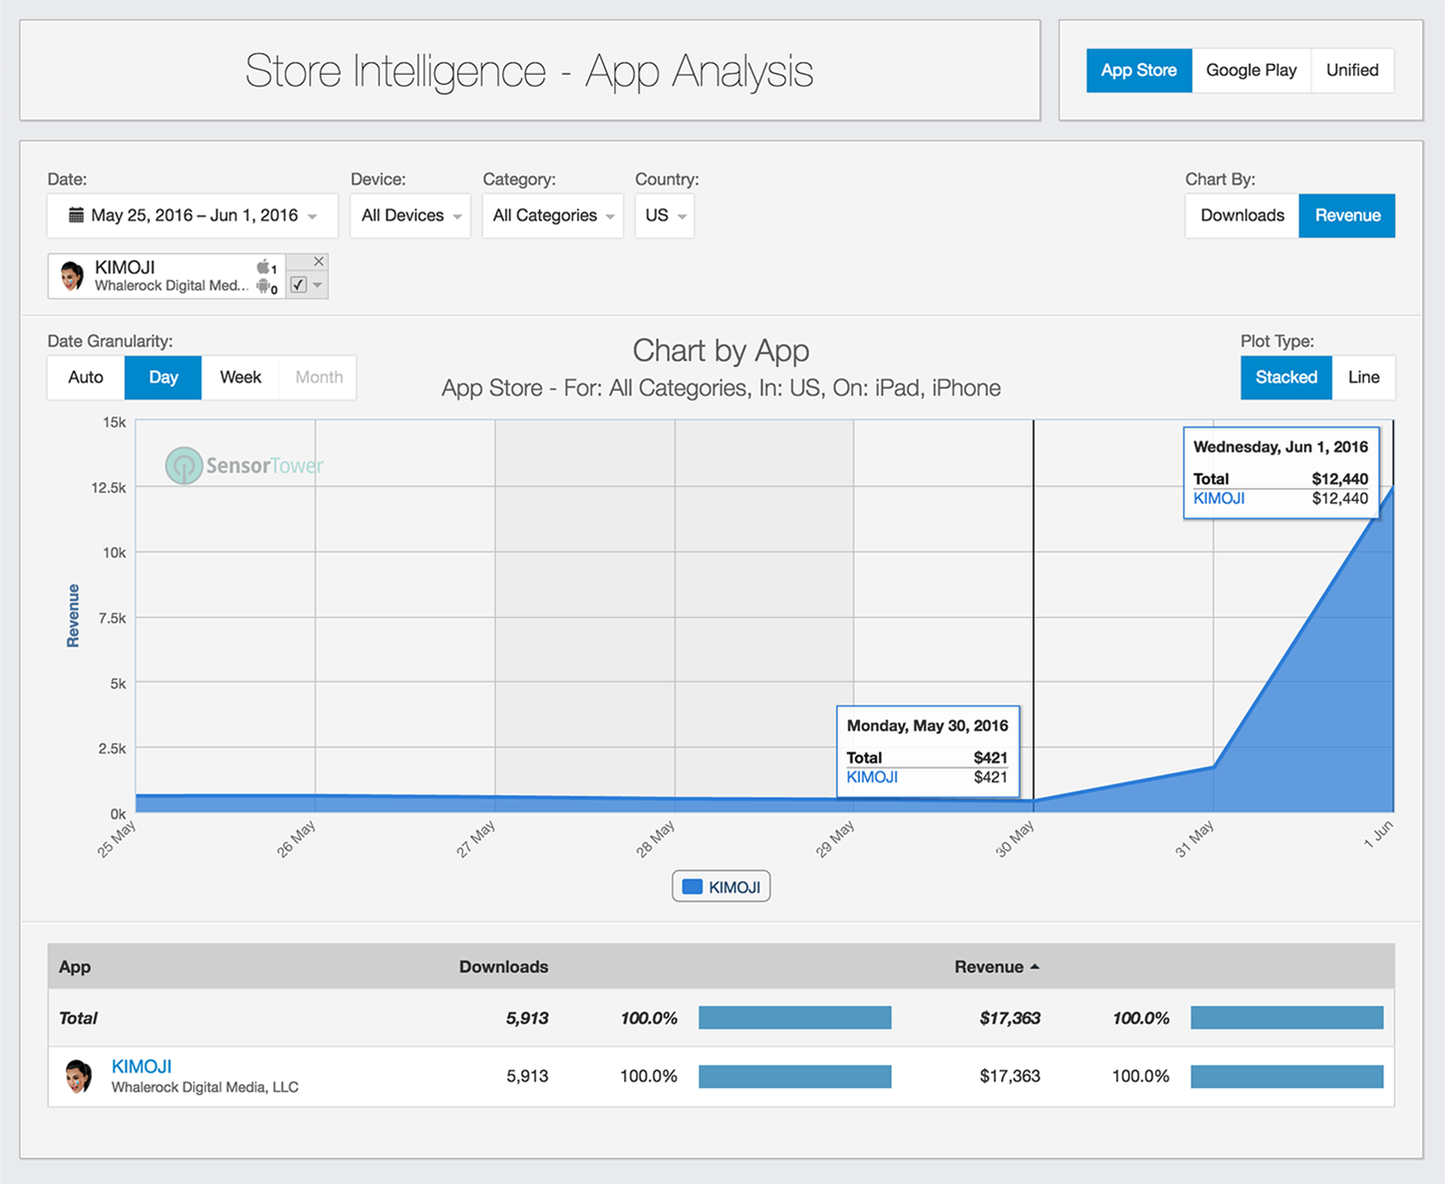Image resolution: width=1445 pixels, height=1184 pixels.
Task: Set date granularity to Day
Action: [163, 377]
